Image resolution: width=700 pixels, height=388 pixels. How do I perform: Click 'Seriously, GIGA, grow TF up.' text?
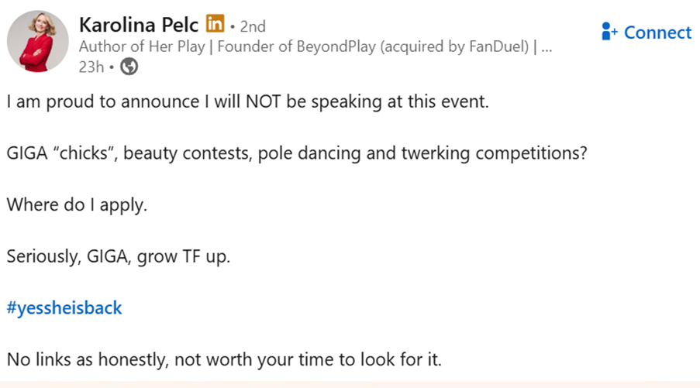pyautogui.click(x=118, y=256)
